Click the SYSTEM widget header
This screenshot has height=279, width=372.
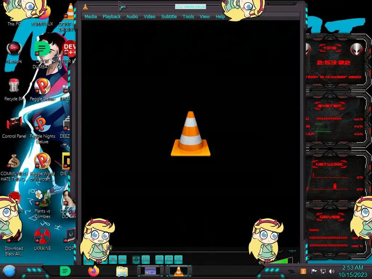330,106
